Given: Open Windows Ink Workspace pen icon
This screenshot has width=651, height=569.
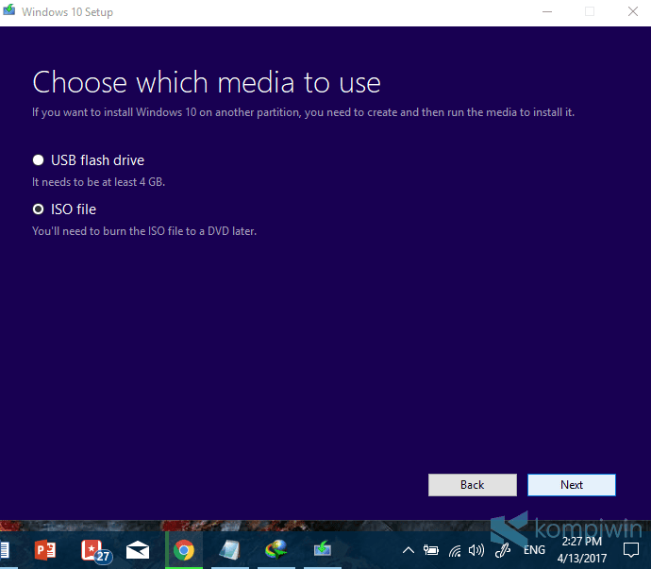Looking at the screenshot, I should pyautogui.click(x=503, y=551).
